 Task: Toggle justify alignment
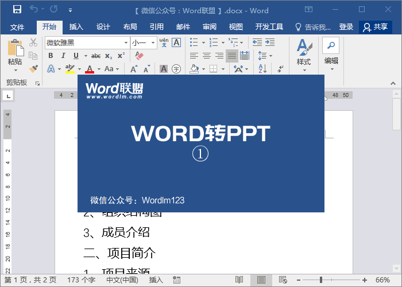pyautogui.click(x=232, y=56)
